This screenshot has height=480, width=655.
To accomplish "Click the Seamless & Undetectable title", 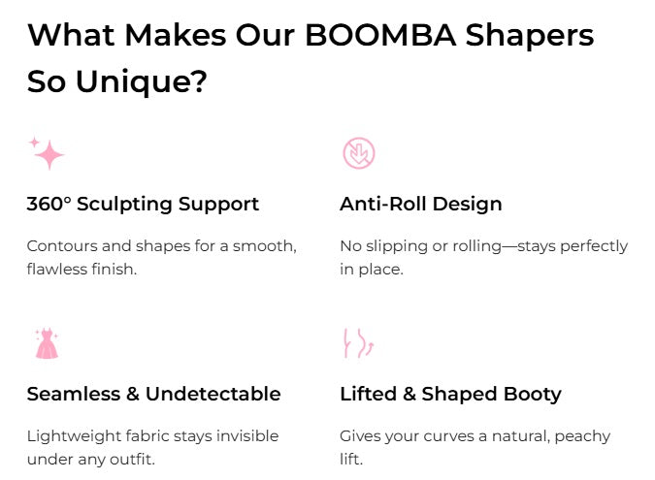I will [x=153, y=394].
